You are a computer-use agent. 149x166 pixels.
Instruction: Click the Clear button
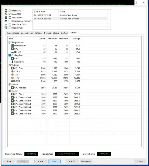tap(40, 162)
